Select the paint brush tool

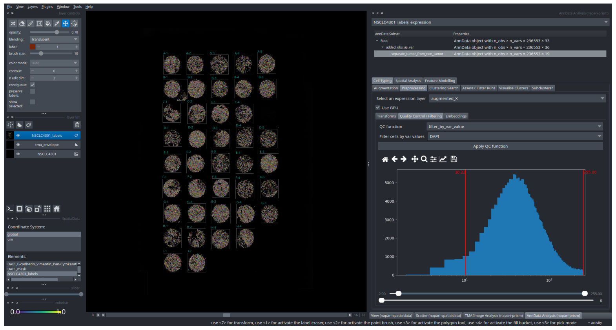pyautogui.click(x=31, y=24)
